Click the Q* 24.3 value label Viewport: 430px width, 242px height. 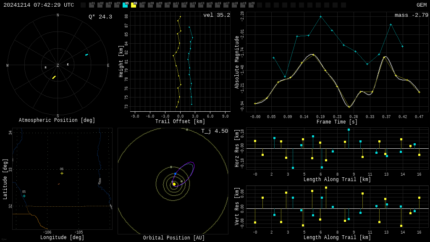[100, 17]
